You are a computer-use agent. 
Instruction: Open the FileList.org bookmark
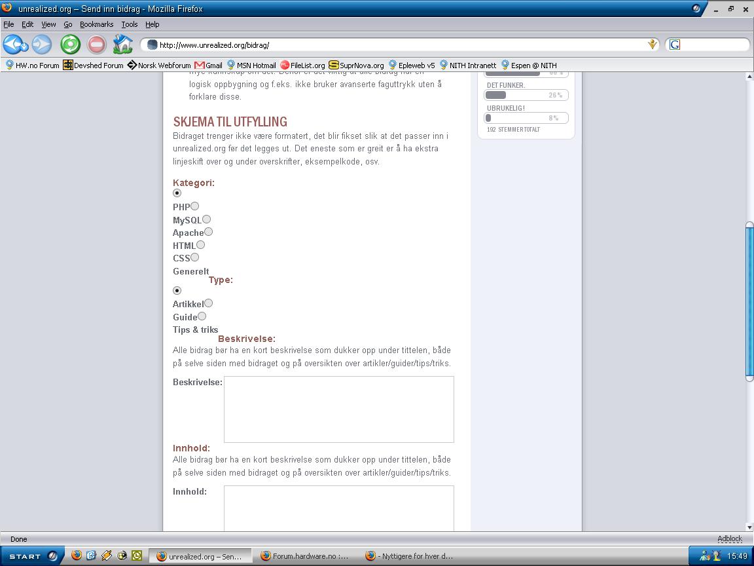click(x=302, y=65)
